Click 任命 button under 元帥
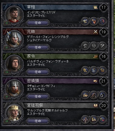The image size is (115, 131). pos(38,47)
